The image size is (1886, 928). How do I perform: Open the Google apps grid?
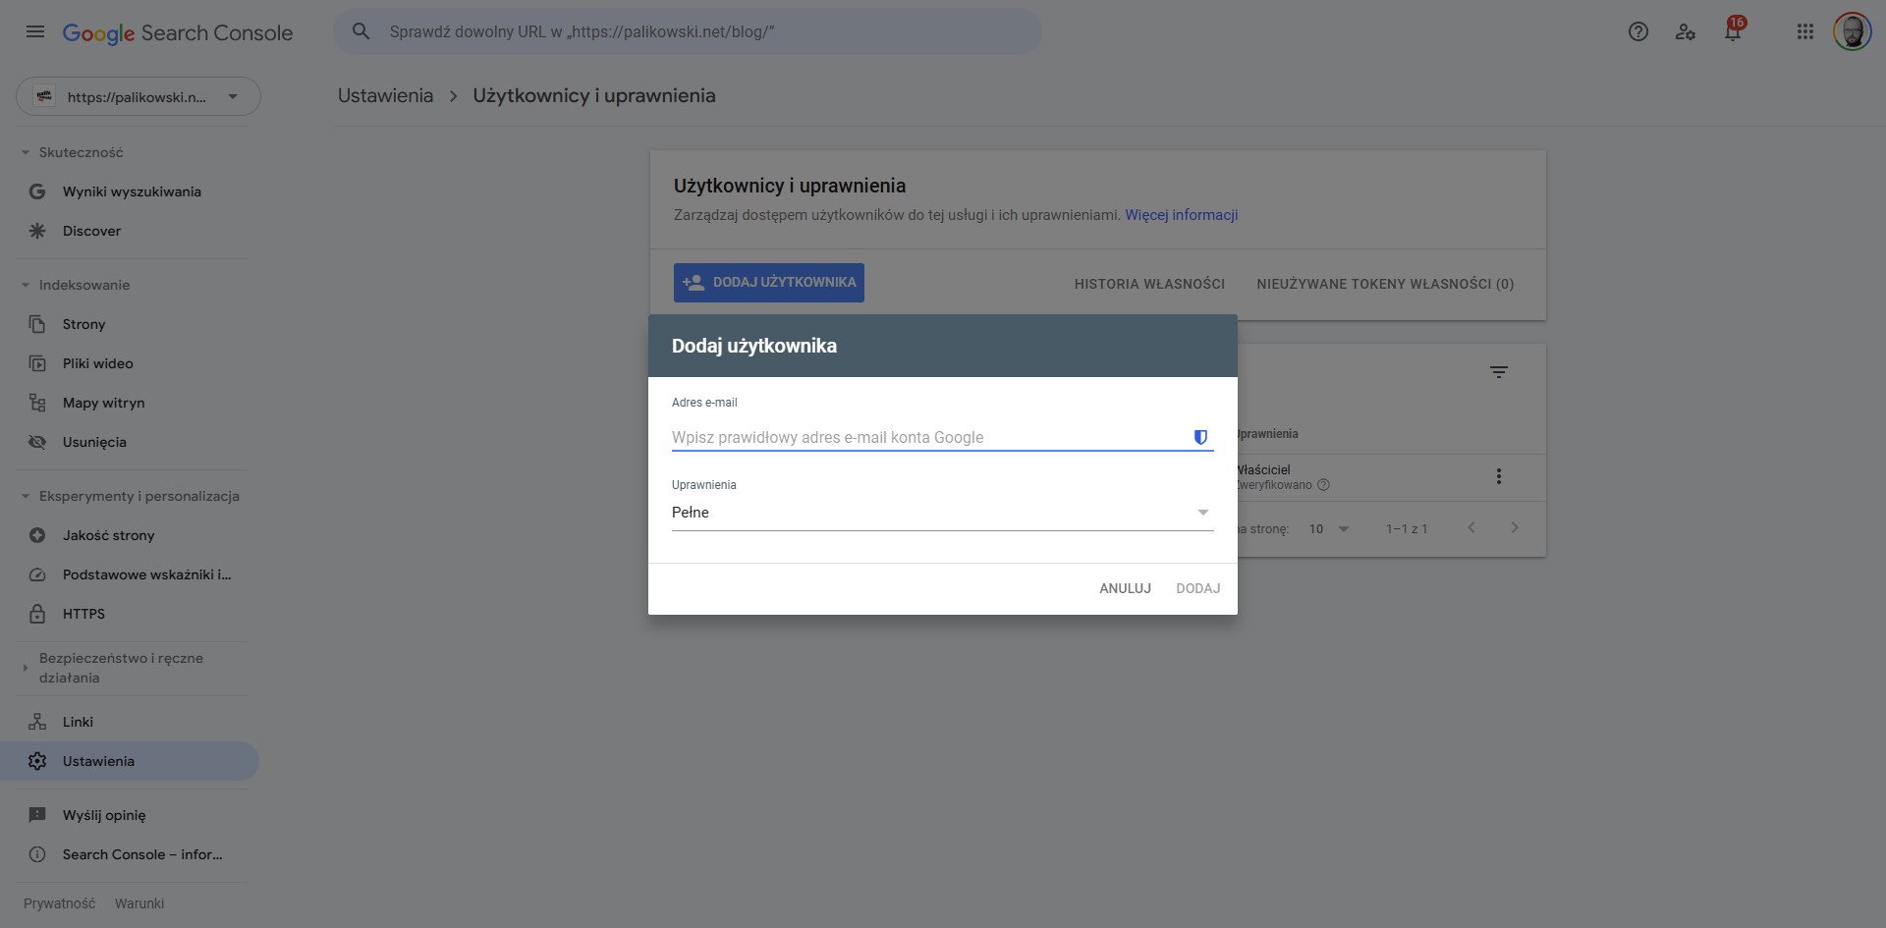[x=1804, y=31]
